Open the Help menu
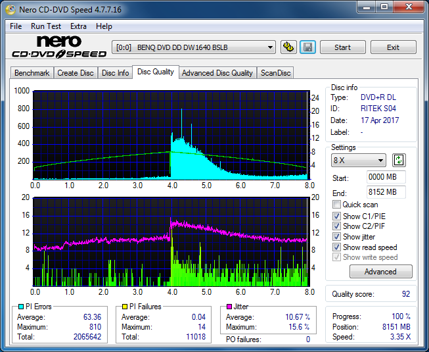 click(104, 26)
